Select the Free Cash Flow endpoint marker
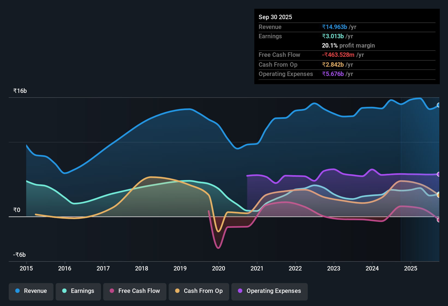 point(439,220)
